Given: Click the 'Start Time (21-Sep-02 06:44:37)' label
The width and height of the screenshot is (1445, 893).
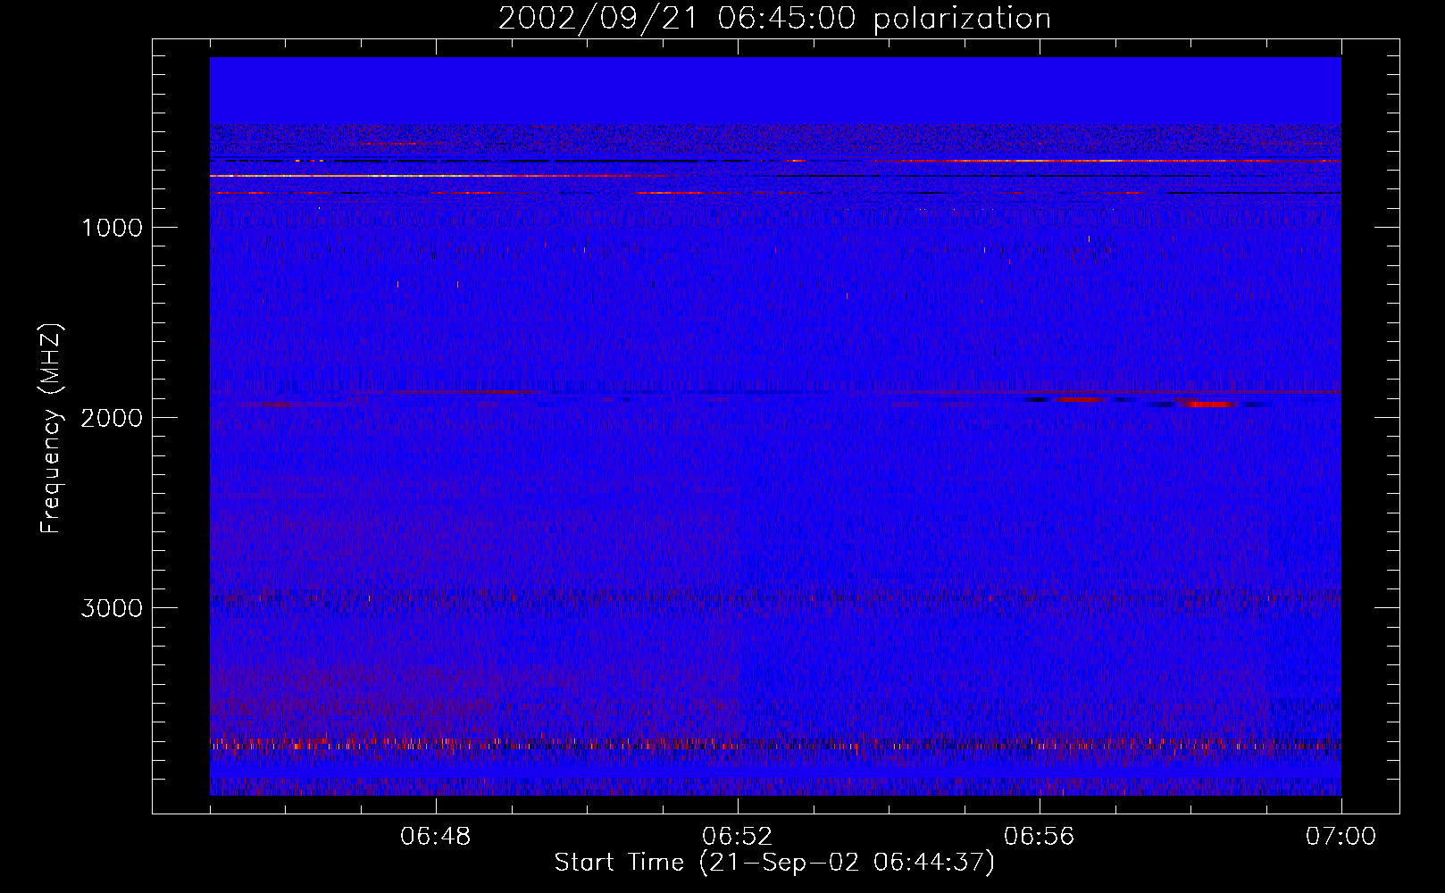Looking at the screenshot, I should [774, 863].
